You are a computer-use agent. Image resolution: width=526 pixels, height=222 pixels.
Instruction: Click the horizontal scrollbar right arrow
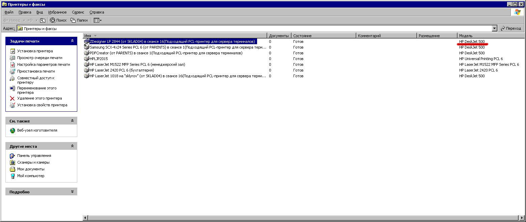[x=522, y=218]
